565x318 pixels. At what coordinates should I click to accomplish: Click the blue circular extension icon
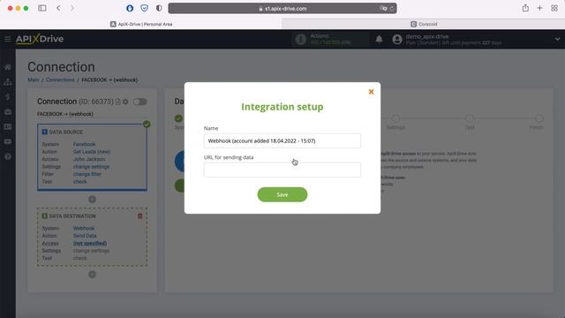[x=130, y=8]
